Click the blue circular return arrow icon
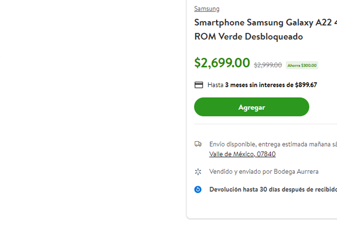337x225 pixels. (198, 189)
